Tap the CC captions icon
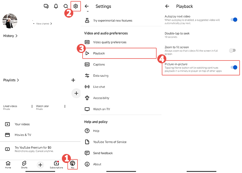242x173 pixels. coord(87,64)
